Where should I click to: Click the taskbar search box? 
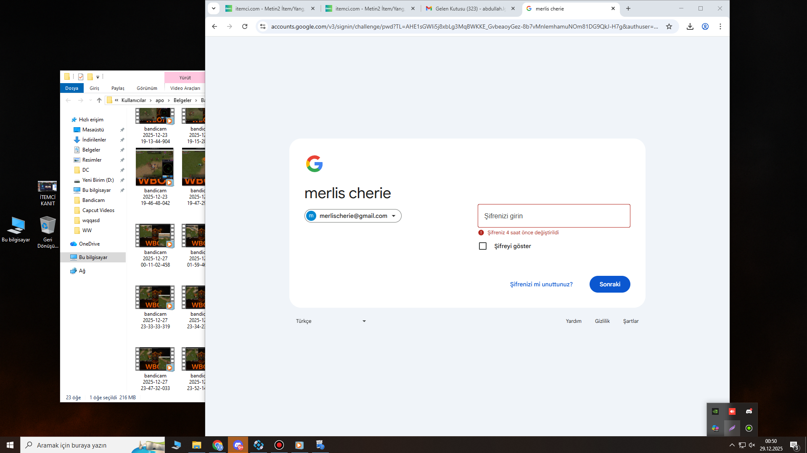point(93,445)
